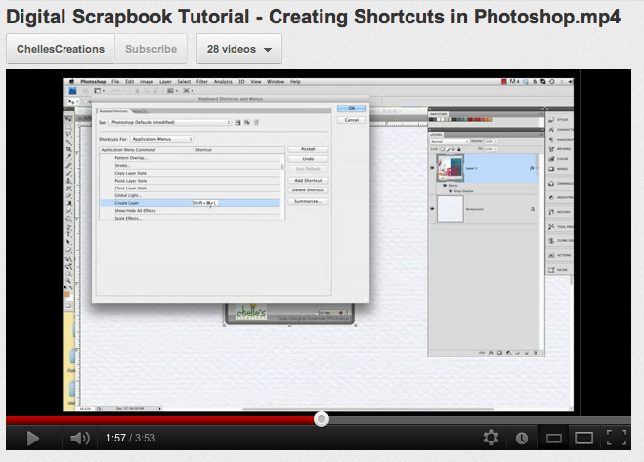Open the 28 videos dropdown
The width and height of the screenshot is (644, 462).
[239, 49]
